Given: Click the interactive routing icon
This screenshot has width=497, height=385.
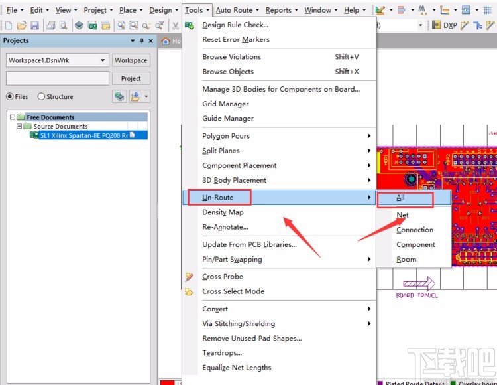Looking at the screenshot, I should pos(465,25).
